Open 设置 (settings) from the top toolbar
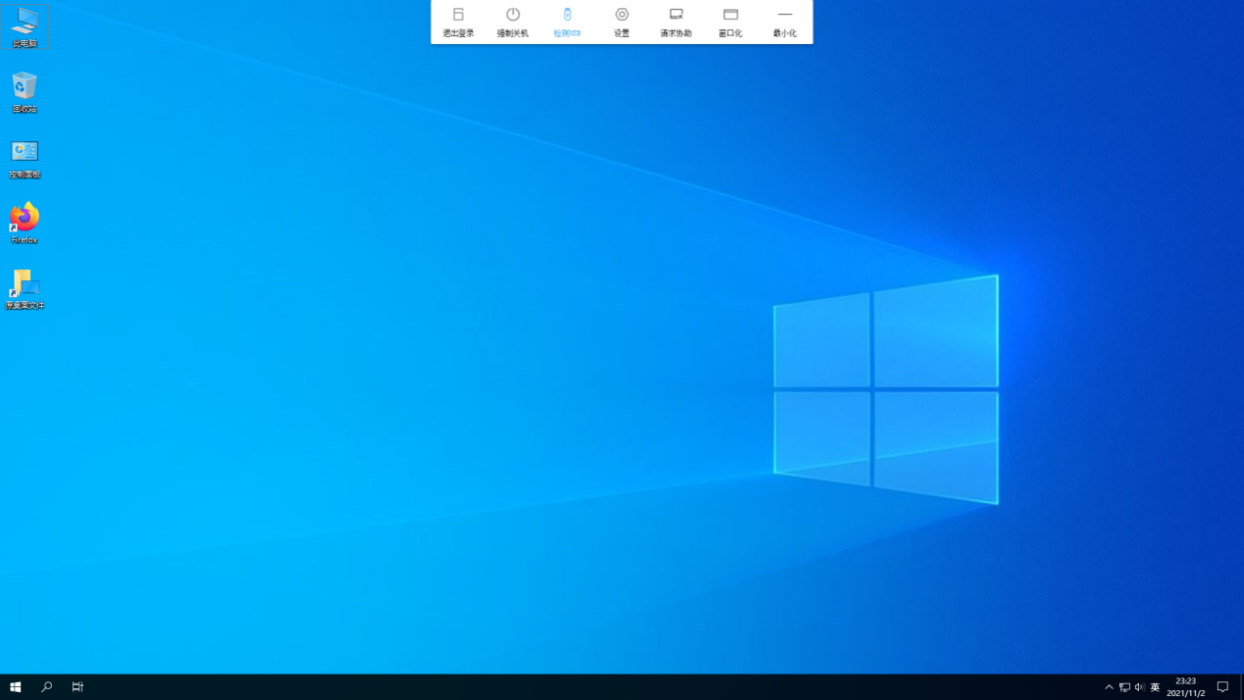 point(622,22)
